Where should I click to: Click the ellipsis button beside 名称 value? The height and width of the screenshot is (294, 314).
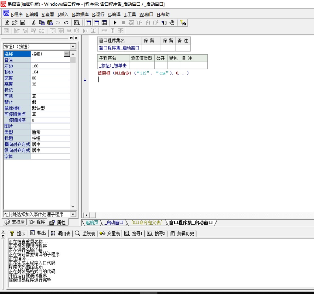[x=67, y=54]
